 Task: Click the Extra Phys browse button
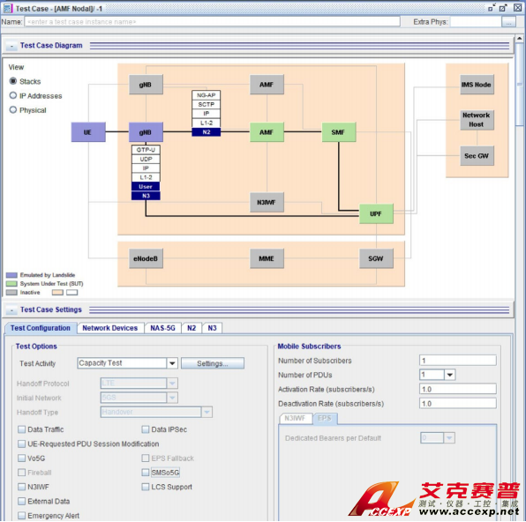click(x=508, y=22)
